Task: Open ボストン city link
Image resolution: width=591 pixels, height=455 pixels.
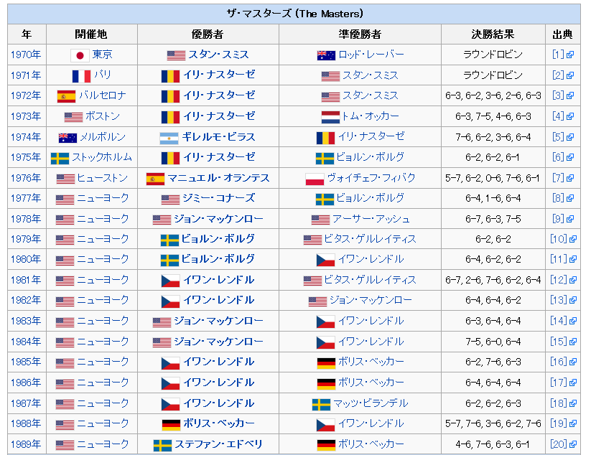Action: coord(103,116)
